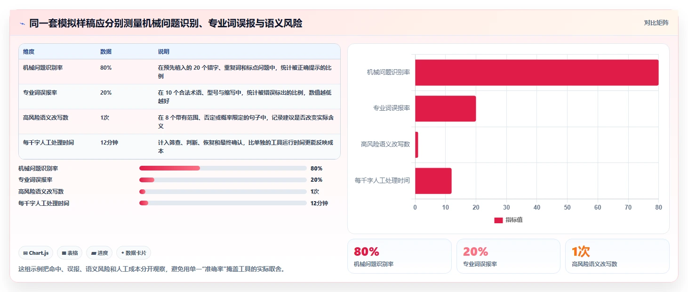Viewport: 688px width, 292px height.
Task: Click the y-axis label 机械问题识别率
Action: (388, 73)
